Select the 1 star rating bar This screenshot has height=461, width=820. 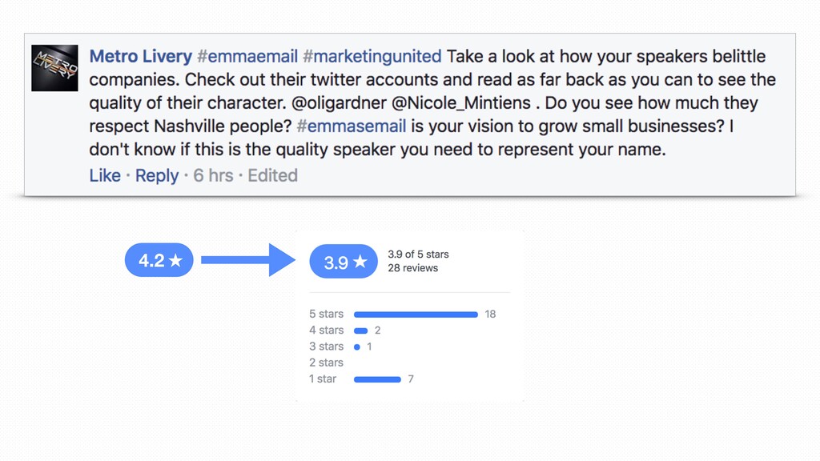point(378,379)
